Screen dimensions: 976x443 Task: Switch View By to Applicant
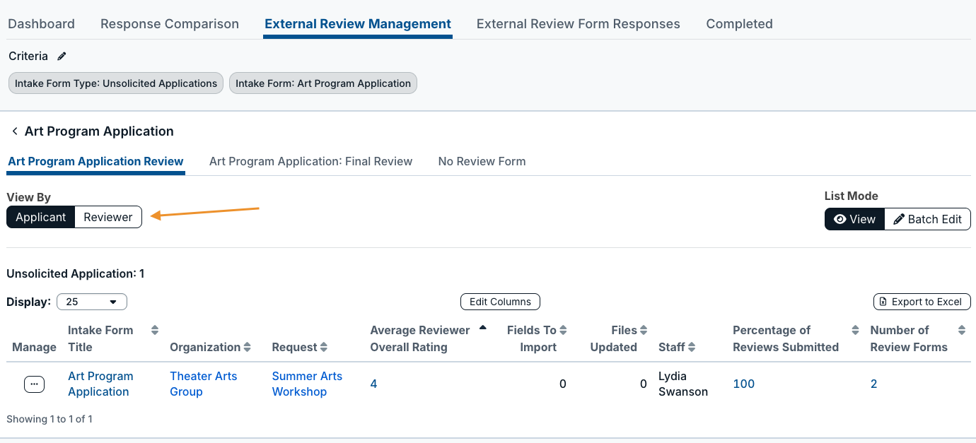click(x=41, y=217)
